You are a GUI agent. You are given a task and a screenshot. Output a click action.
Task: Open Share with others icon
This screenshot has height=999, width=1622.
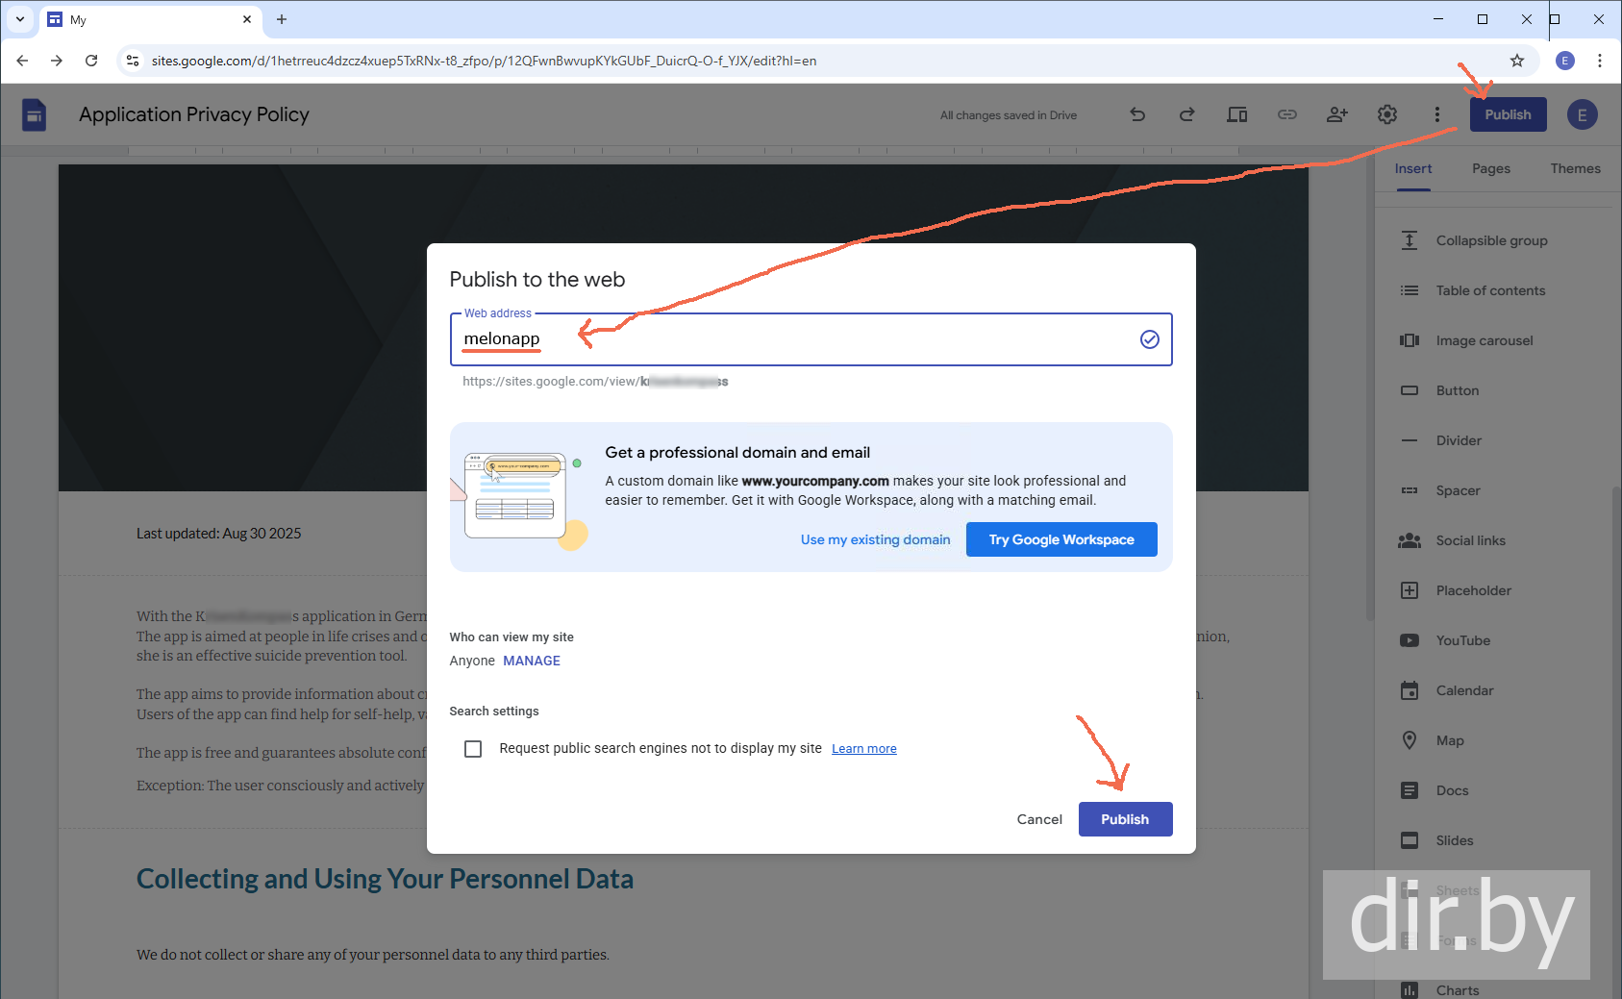coord(1337,114)
